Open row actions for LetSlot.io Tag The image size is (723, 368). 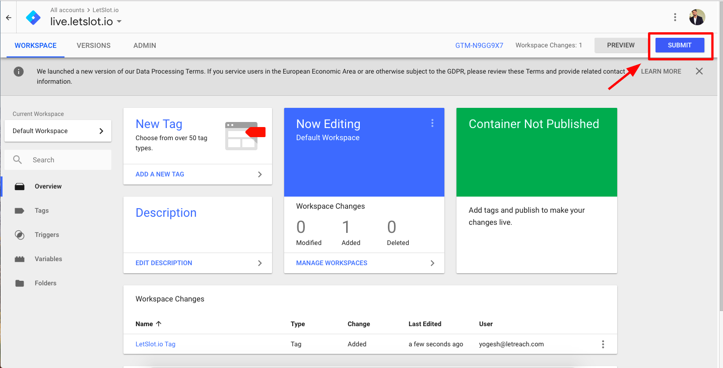pyautogui.click(x=603, y=344)
